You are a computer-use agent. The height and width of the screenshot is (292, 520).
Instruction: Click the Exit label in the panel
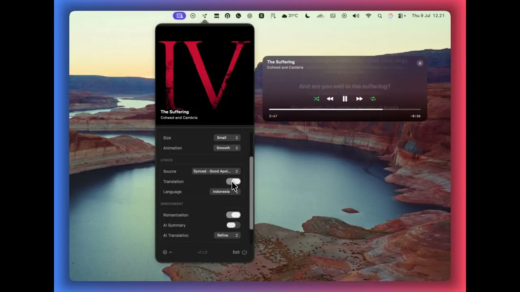coord(236,252)
